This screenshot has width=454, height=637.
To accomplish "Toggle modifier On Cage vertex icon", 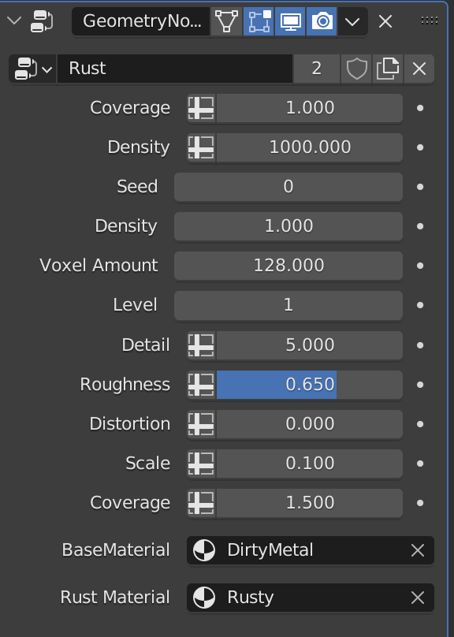I will click(x=226, y=21).
